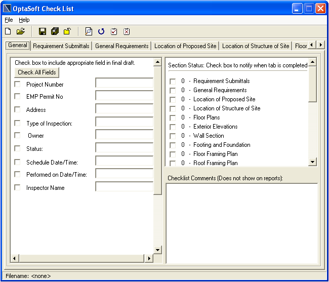The height and width of the screenshot is (282, 329).
Task: Click the Owner input field
Action: (x=124, y=134)
